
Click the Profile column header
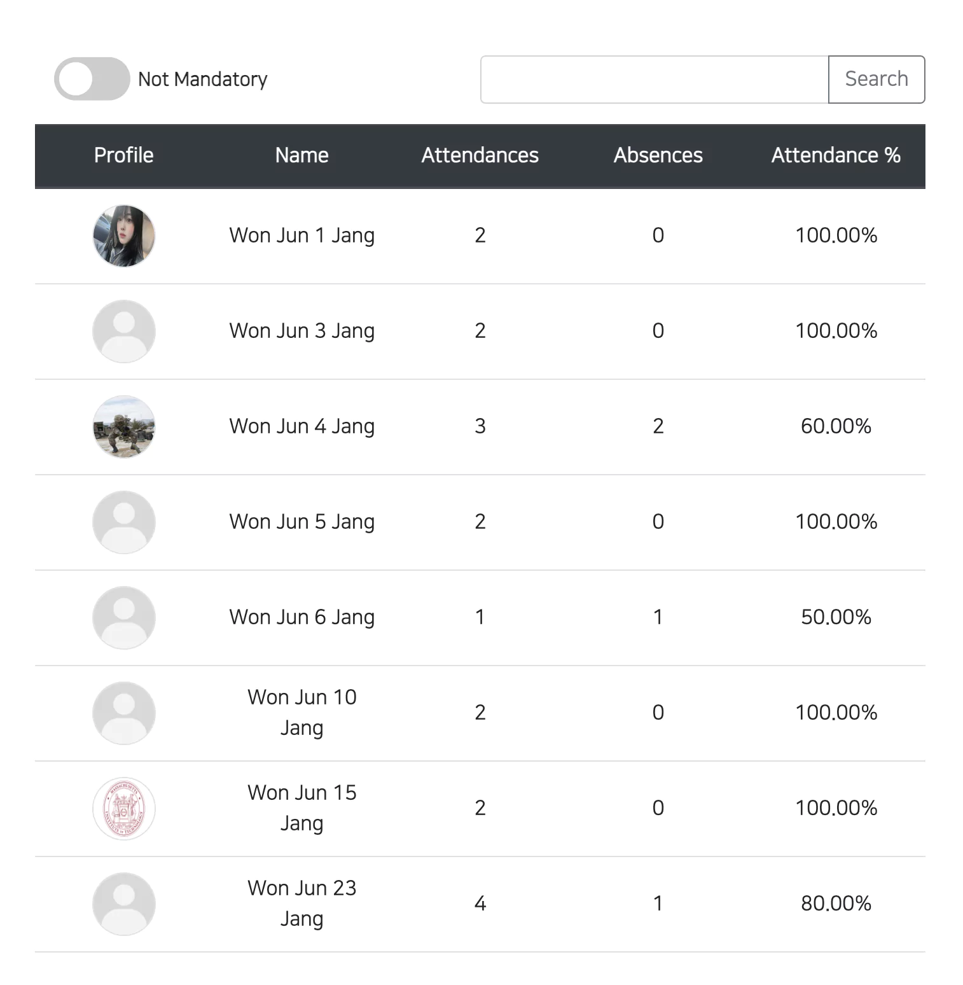coord(124,155)
